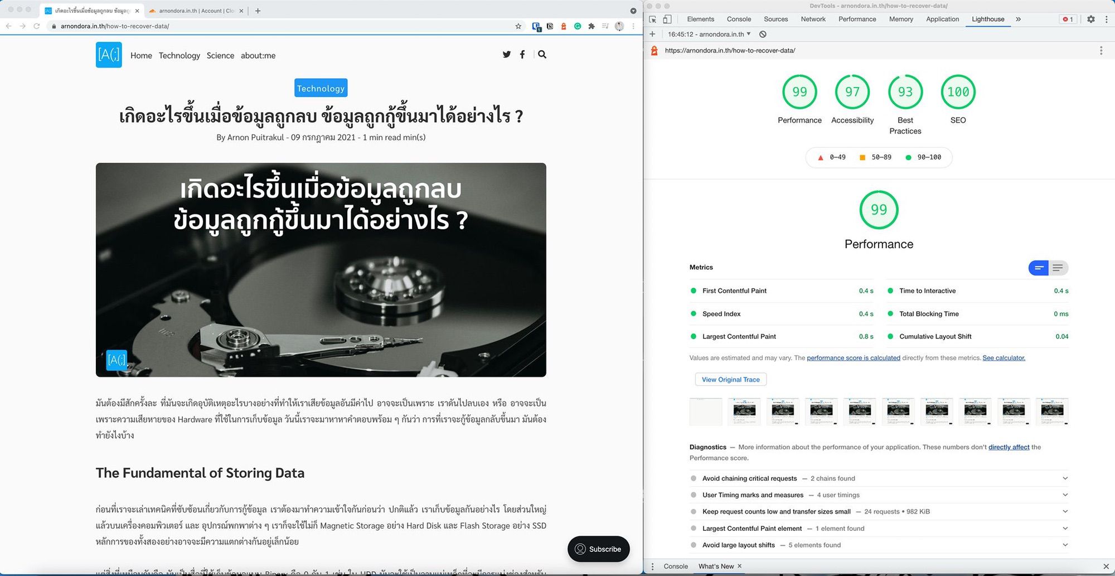Select the Lighthouse tab
Image resolution: width=1115 pixels, height=576 pixels.
(x=988, y=19)
